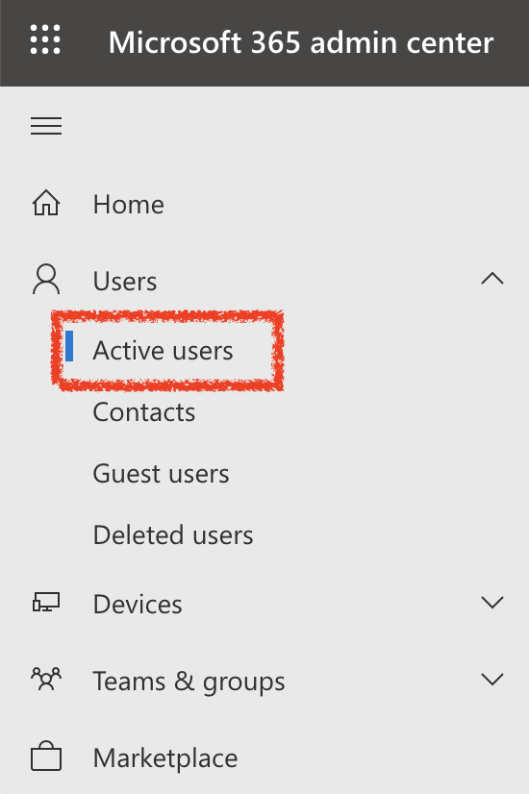Click the Home house icon

click(46, 203)
